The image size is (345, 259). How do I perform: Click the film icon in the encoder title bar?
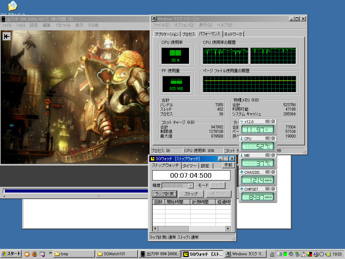[3, 19]
